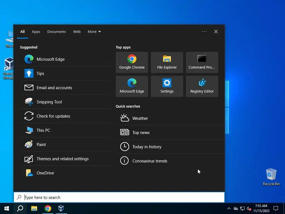Launch Paint from suggestions
285x214 pixels.
[65, 144]
